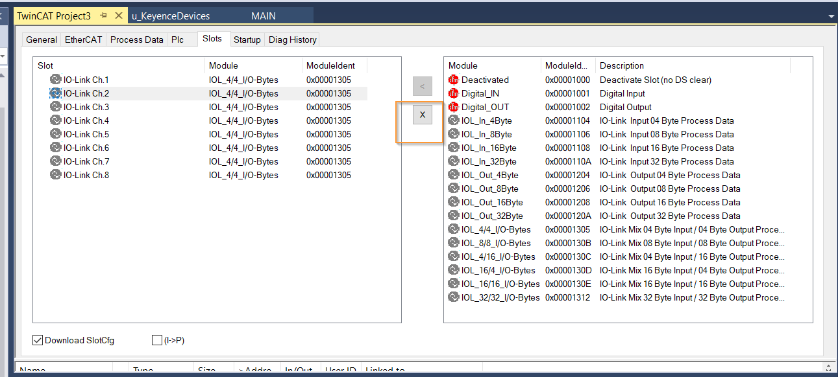Image resolution: width=838 pixels, height=377 pixels.
Task: Click 'IO-Link Output 32 Byte Process Data' text
Action: pyautogui.click(x=670, y=216)
